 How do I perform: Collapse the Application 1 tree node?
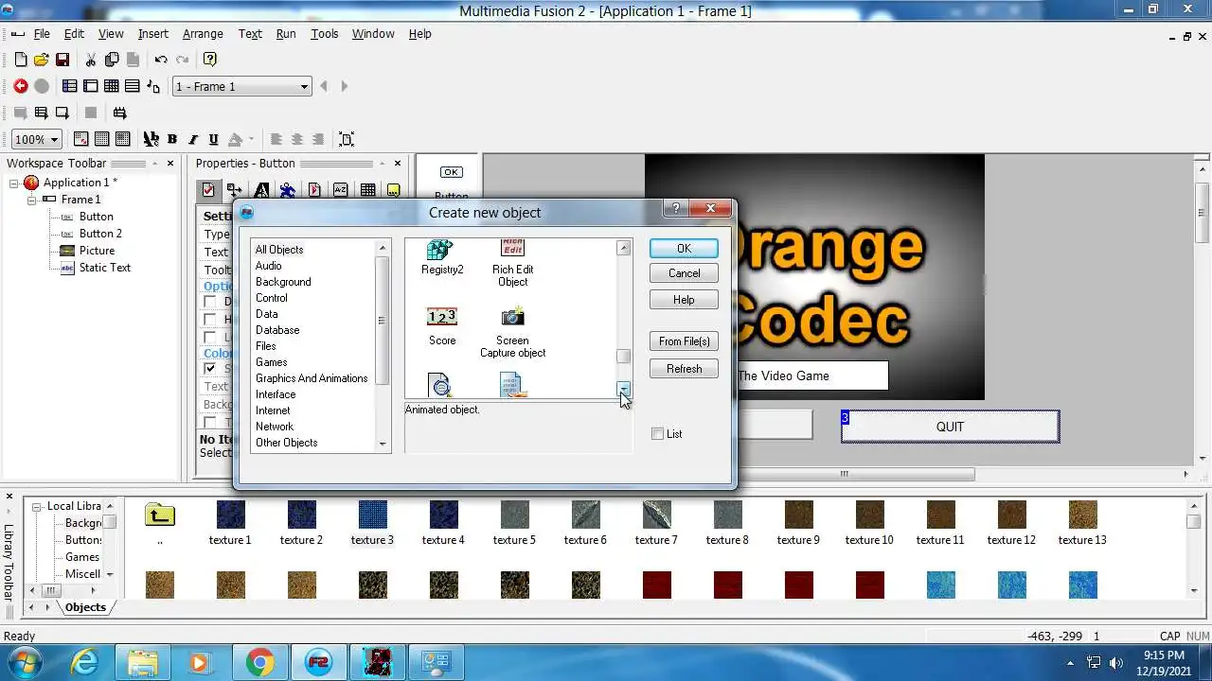coord(15,183)
